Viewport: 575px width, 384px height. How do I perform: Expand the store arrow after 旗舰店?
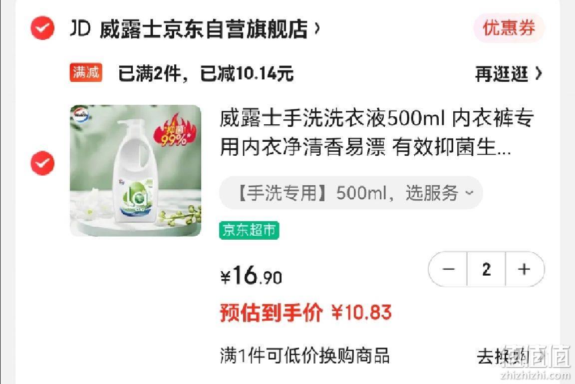coord(317,28)
